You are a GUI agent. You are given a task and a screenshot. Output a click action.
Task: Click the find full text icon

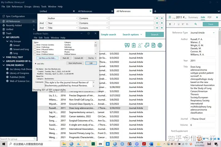click(x=153, y=45)
